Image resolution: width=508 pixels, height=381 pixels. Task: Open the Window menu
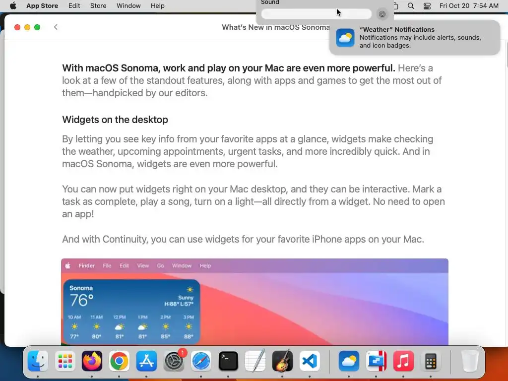click(x=128, y=5)
